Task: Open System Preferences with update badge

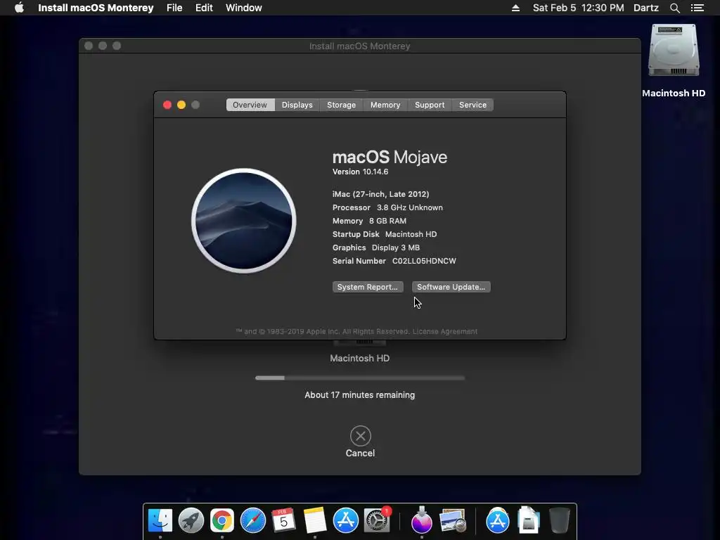Action: click(x=377, y=520)
